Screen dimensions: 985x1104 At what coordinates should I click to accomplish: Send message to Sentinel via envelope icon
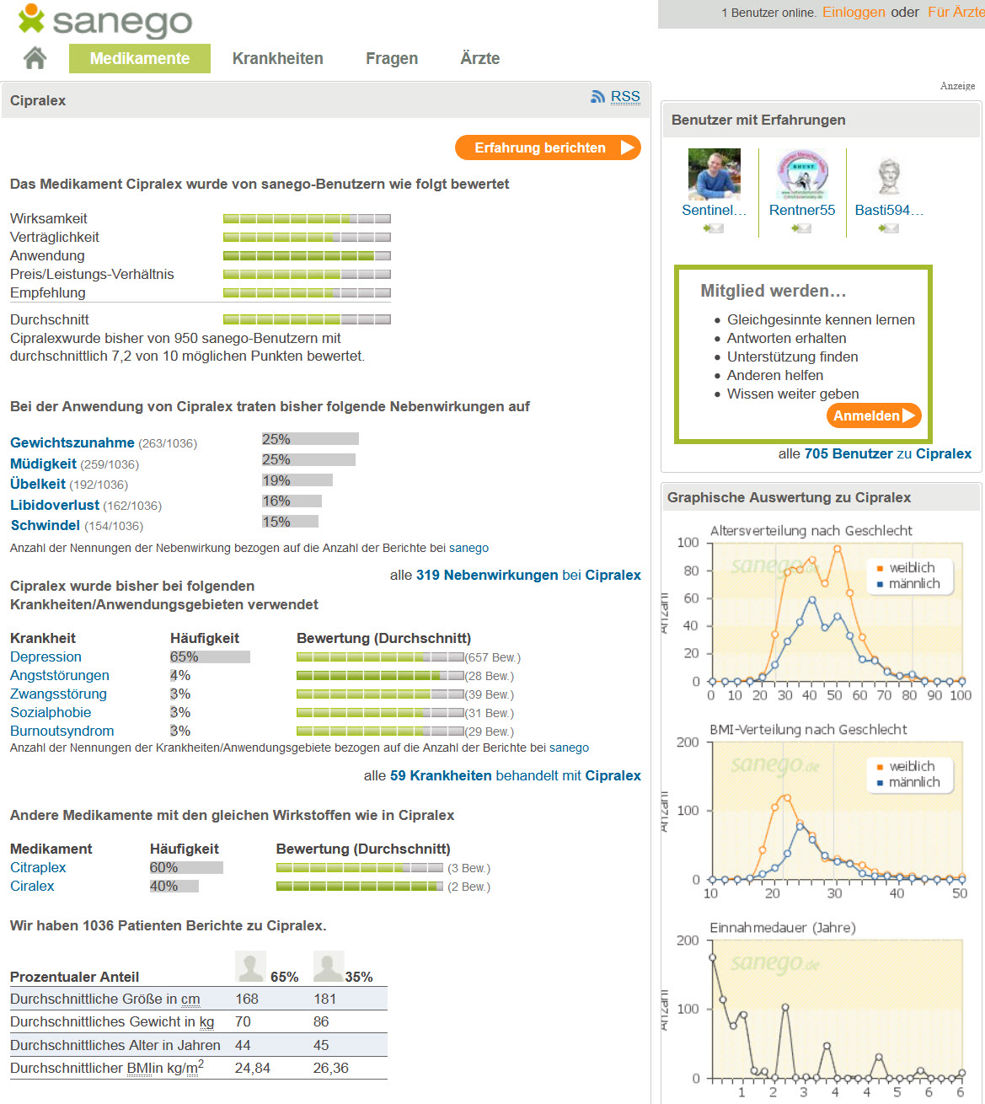tap(714, 228)
